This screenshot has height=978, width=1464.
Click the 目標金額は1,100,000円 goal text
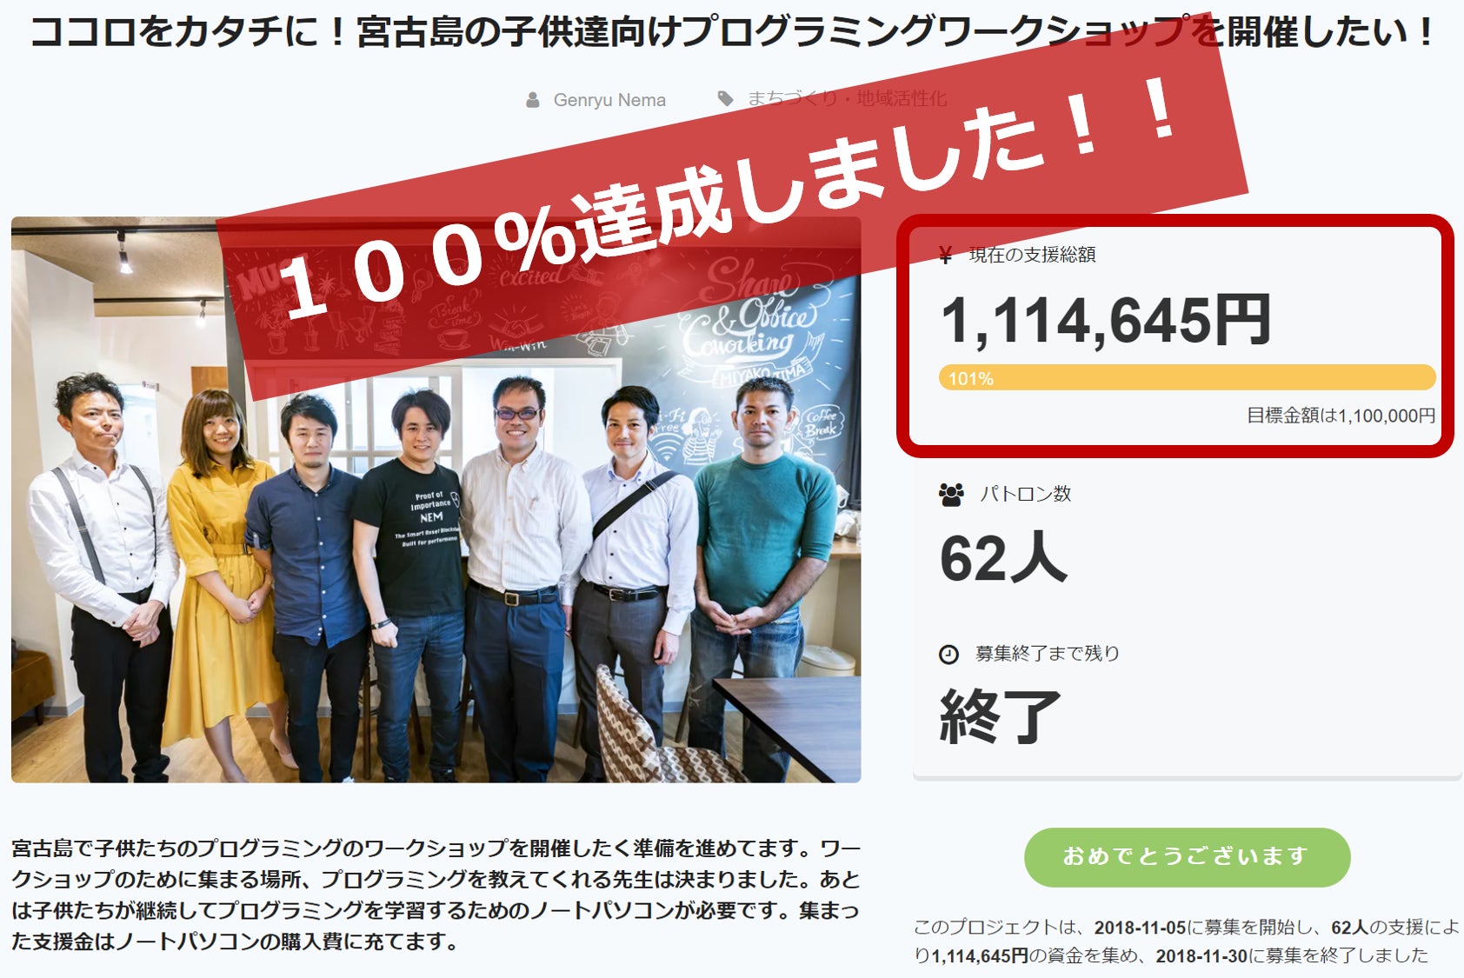[x=1341, y=416]
